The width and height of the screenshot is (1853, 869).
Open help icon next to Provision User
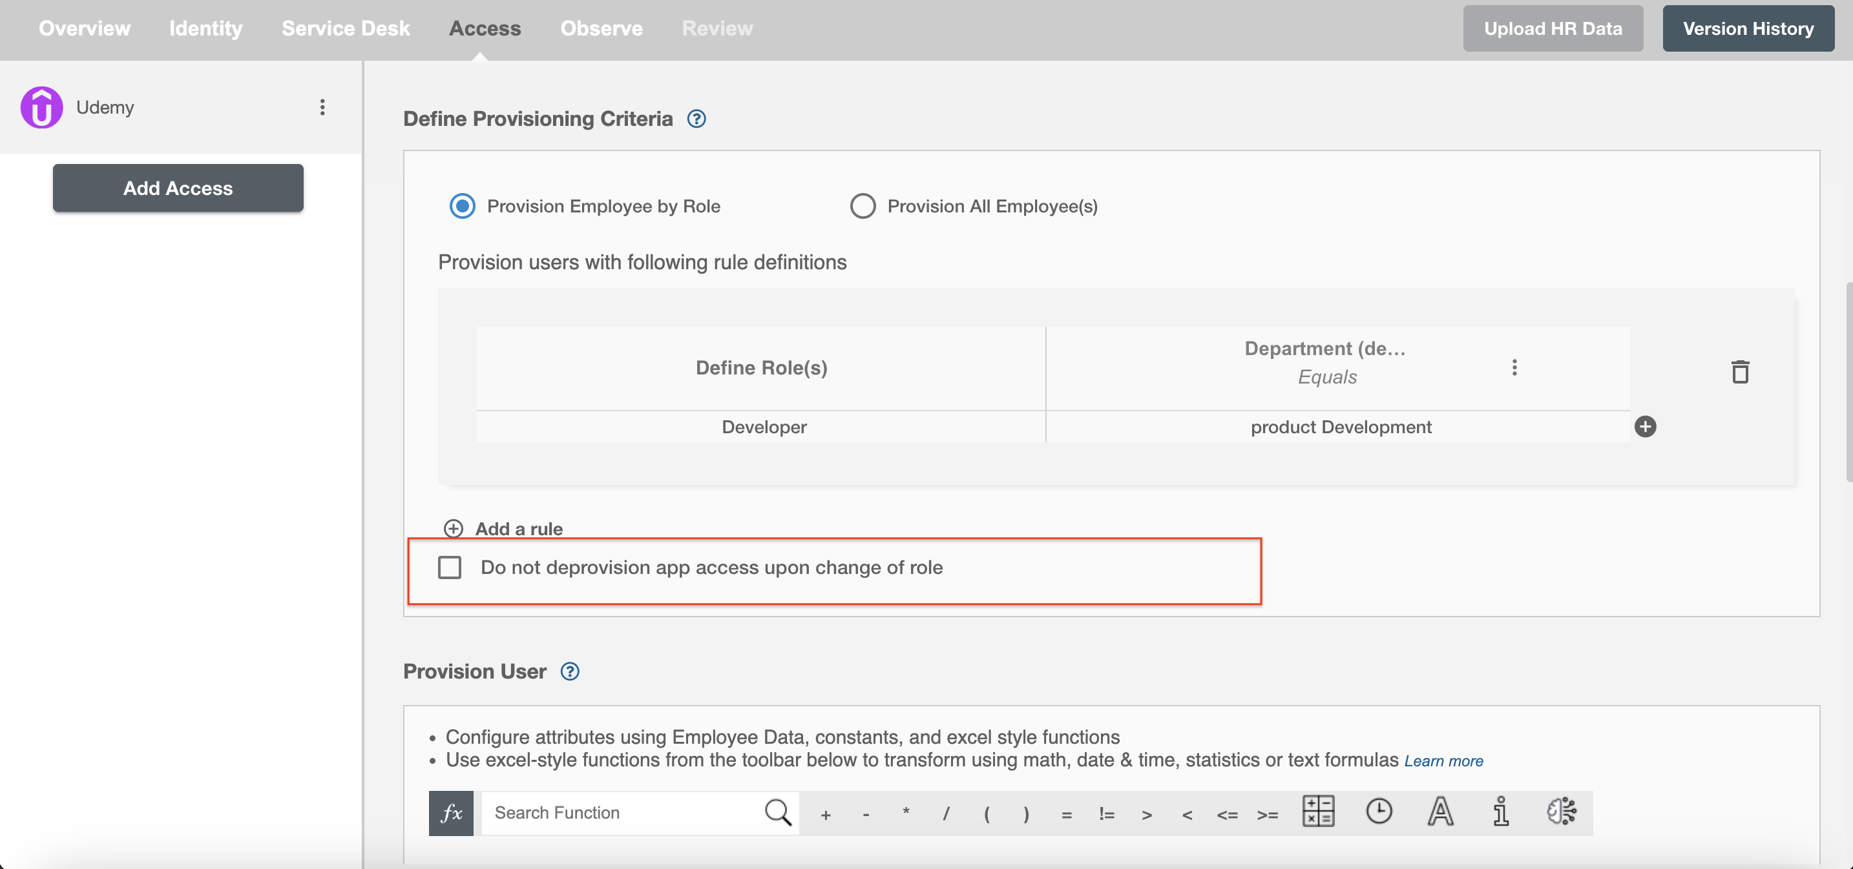click(570, 671)
